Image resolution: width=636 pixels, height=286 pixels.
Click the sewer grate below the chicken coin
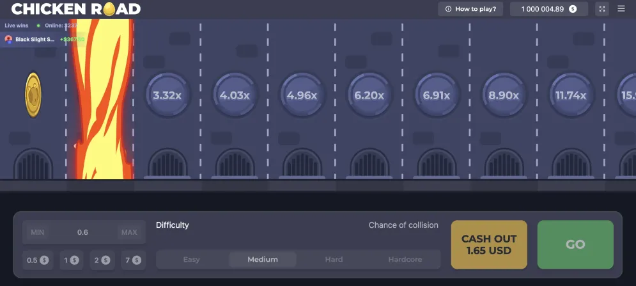coord(33,164)
